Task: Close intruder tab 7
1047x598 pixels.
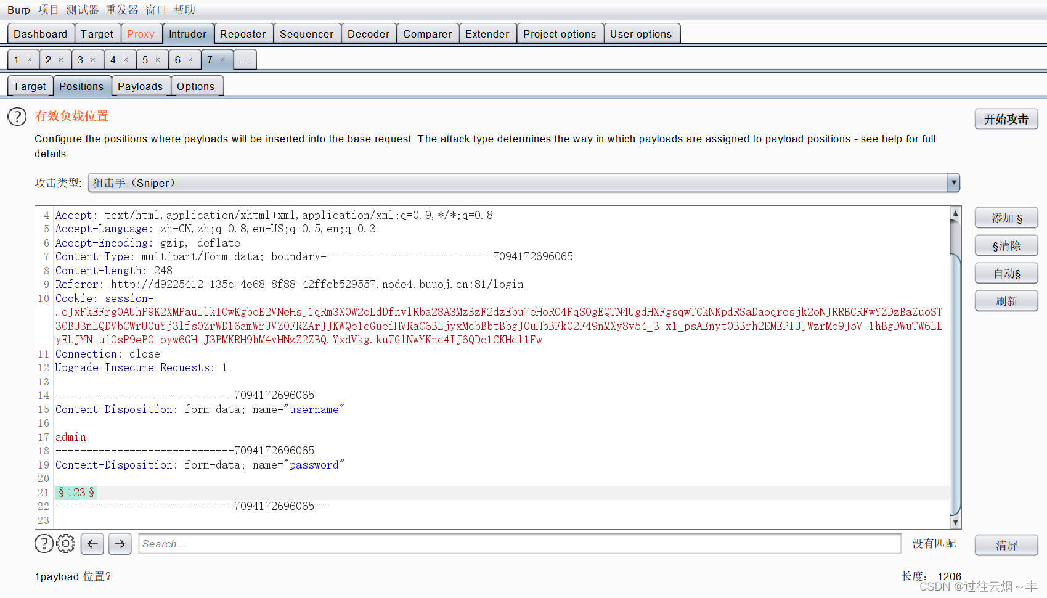Action: (x=222, y=60)
